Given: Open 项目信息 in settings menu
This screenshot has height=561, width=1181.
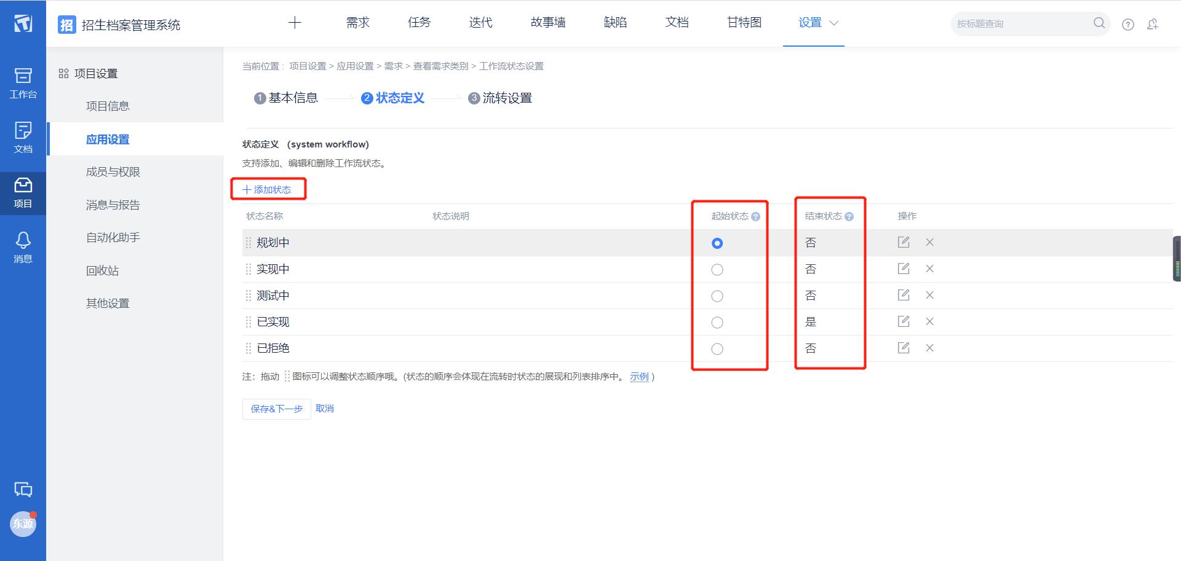Looking at the screenshot, I should click(108, 106).
